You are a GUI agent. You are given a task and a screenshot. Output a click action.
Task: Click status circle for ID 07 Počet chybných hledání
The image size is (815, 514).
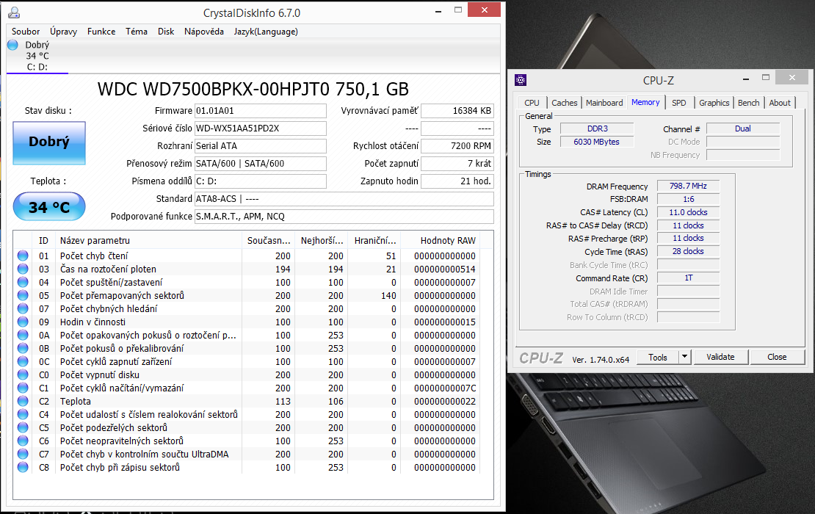pyautogui.click(x=23, y=308)
